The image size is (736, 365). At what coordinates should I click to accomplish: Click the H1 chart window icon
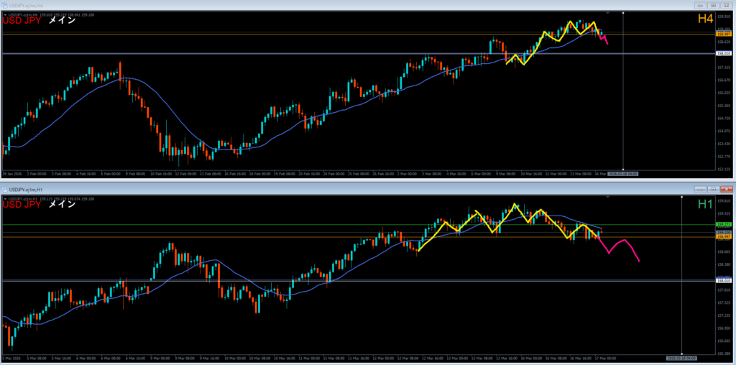5,188
